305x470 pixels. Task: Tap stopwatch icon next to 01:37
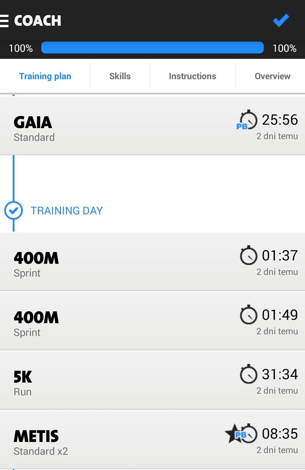[248, 255]
